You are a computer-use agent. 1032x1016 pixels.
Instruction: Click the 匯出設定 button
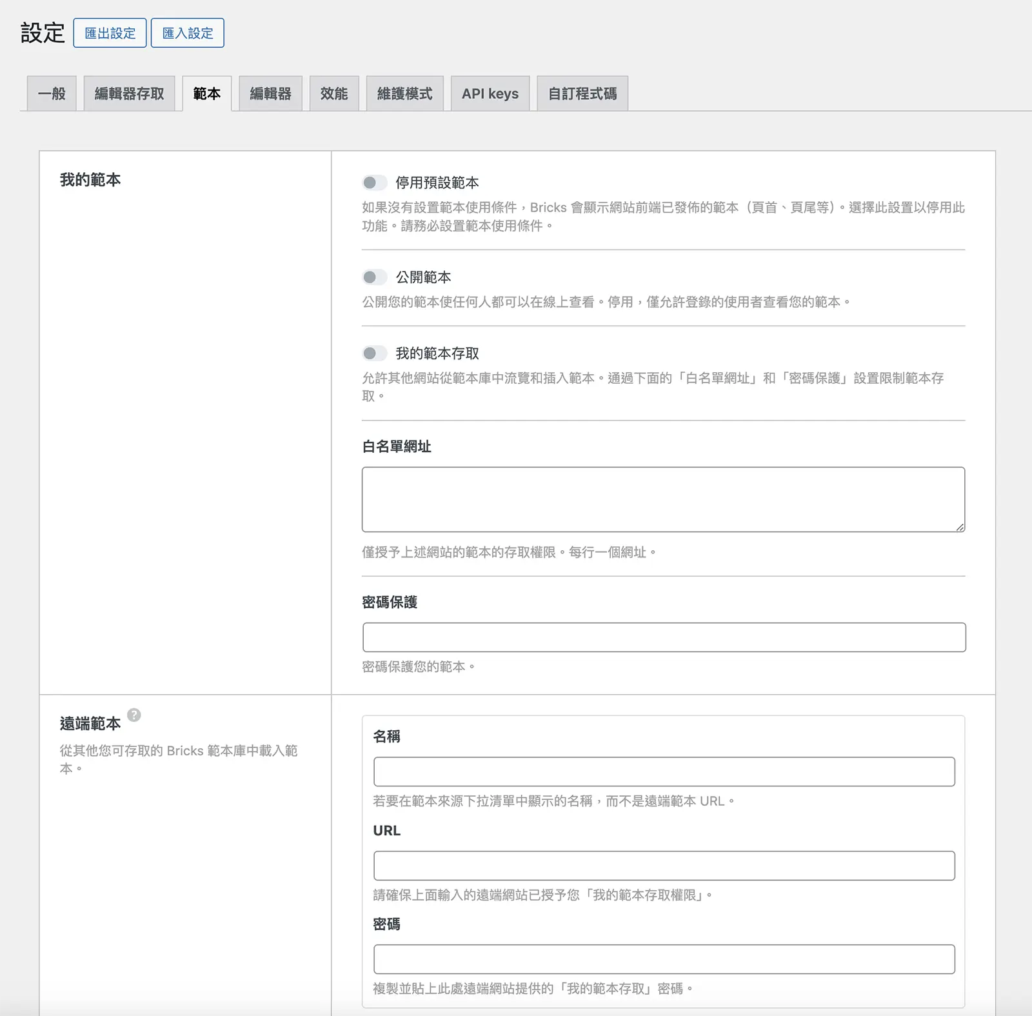point(110,33)
